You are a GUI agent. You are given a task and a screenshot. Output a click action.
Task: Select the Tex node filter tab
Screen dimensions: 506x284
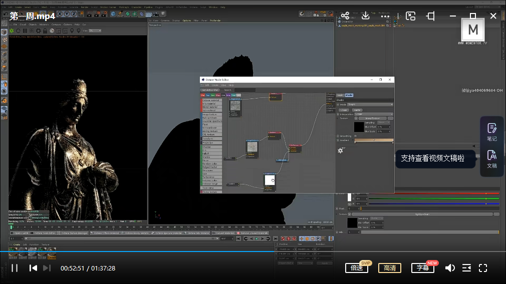coord(208,95)
